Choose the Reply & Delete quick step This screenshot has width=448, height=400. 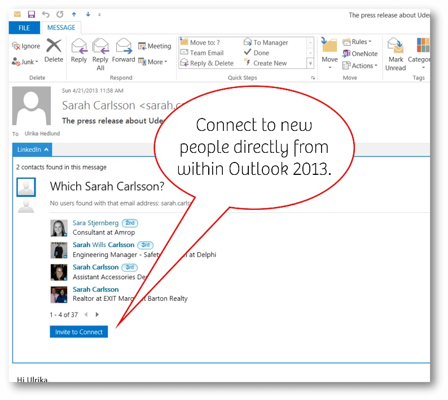(207, 63)
